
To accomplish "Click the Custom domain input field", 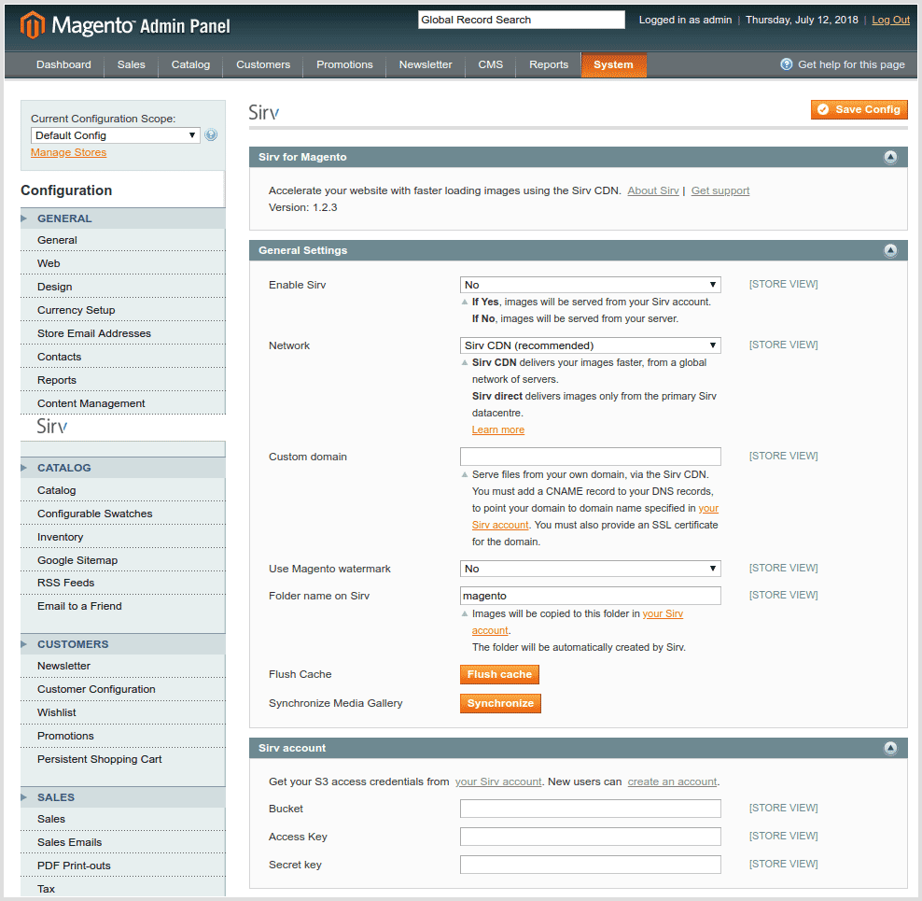I will click(590, 457).
